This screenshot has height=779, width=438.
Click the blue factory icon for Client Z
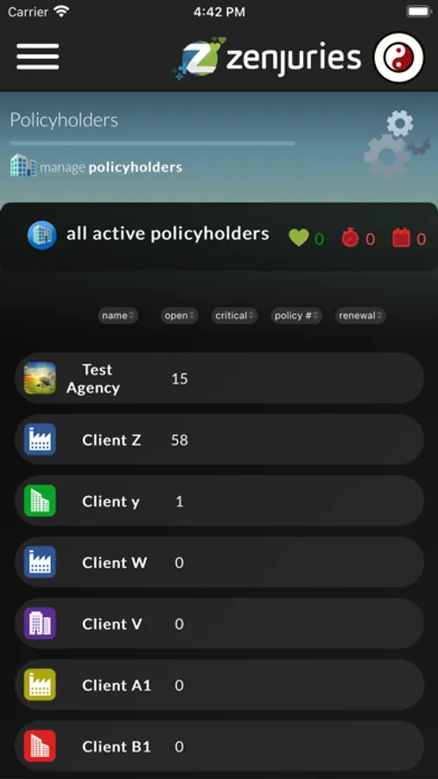[41, 439]
